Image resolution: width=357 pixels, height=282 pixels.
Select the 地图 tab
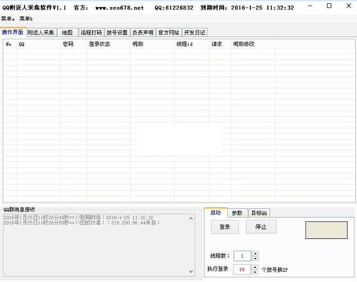[x=67, y=32]
